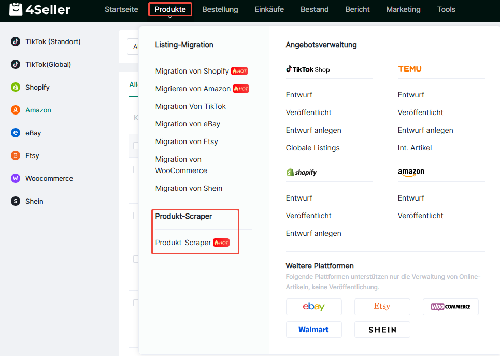500x356 pixels.
Task: Open Migration von Shopify
Action: pyautogui.click(x=192, y=71)
